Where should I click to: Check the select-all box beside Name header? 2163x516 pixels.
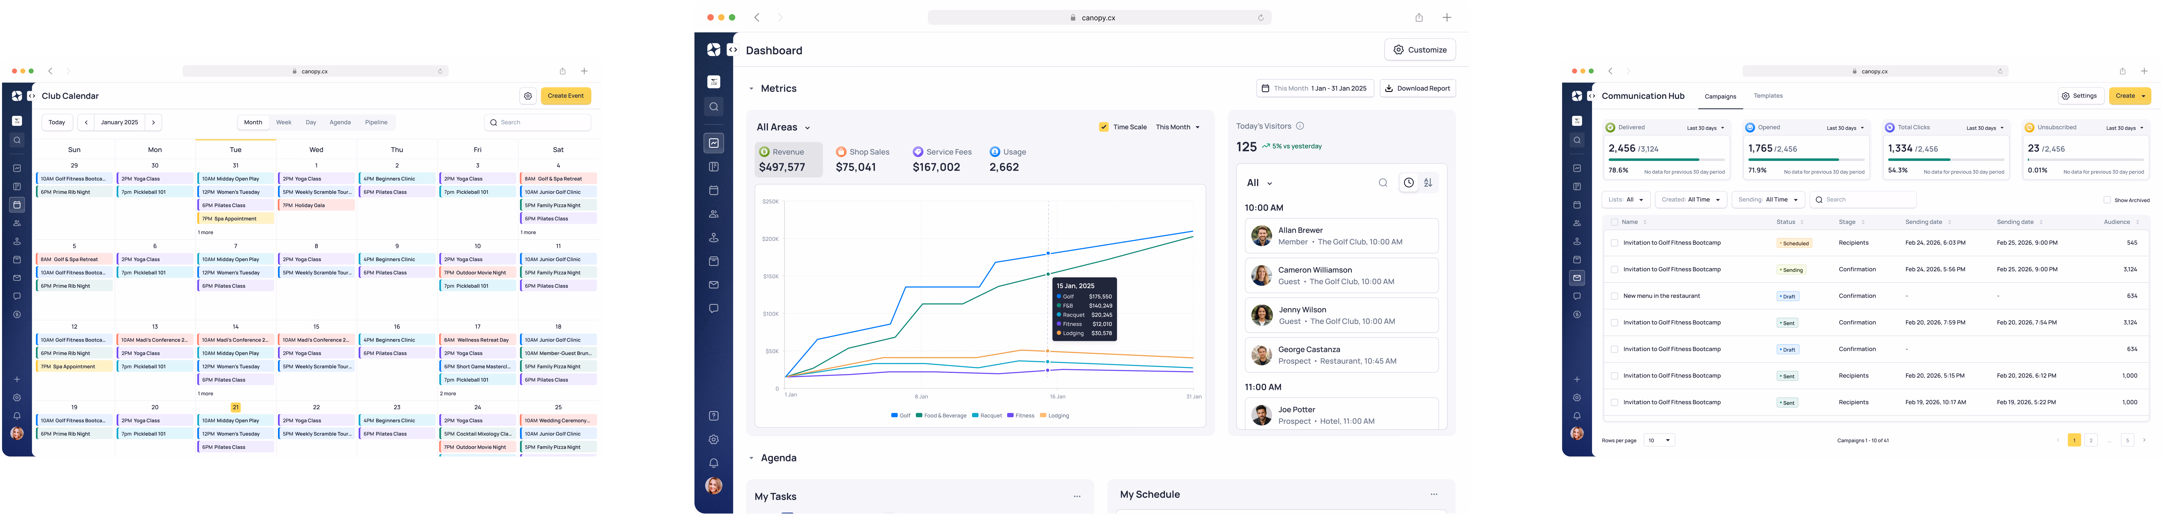point(1614,222)
